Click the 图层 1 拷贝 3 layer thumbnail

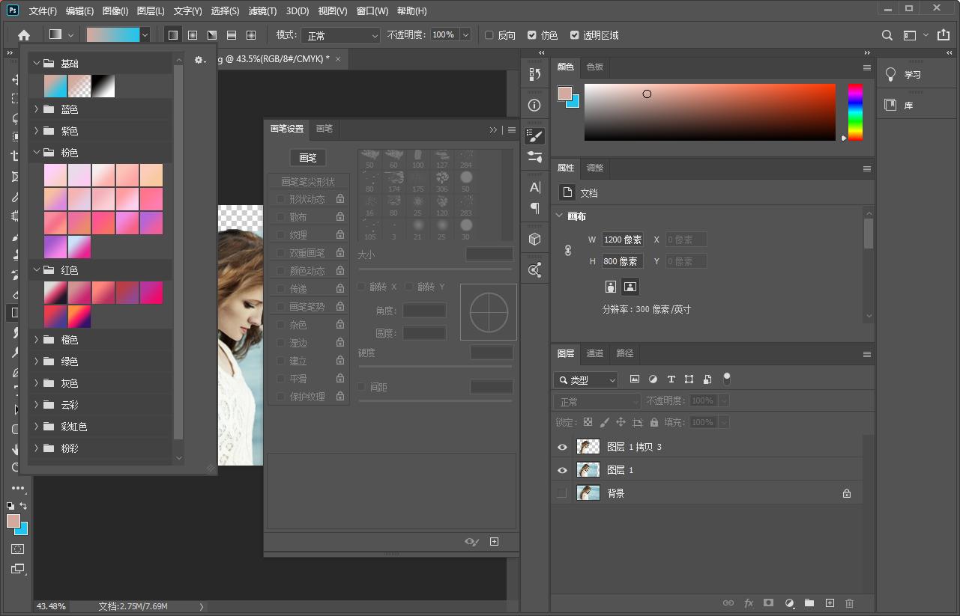click(x=588, y=447)
